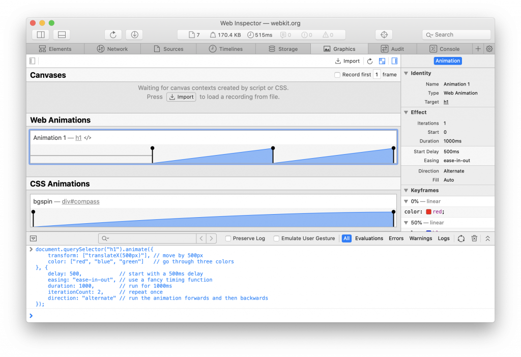Collapse the Keyframes section
This screenshot has height=357, width=521.
406,190
